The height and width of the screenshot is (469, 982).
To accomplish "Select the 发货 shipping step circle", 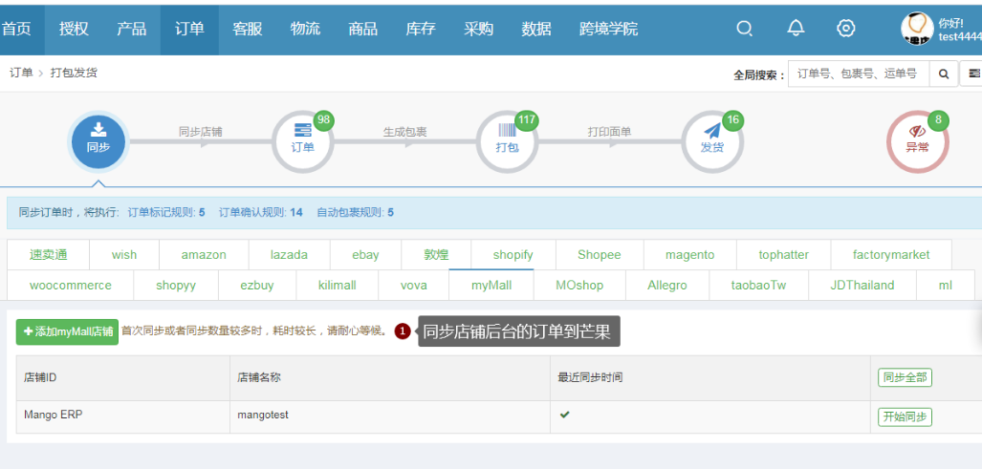I will 712,142.
